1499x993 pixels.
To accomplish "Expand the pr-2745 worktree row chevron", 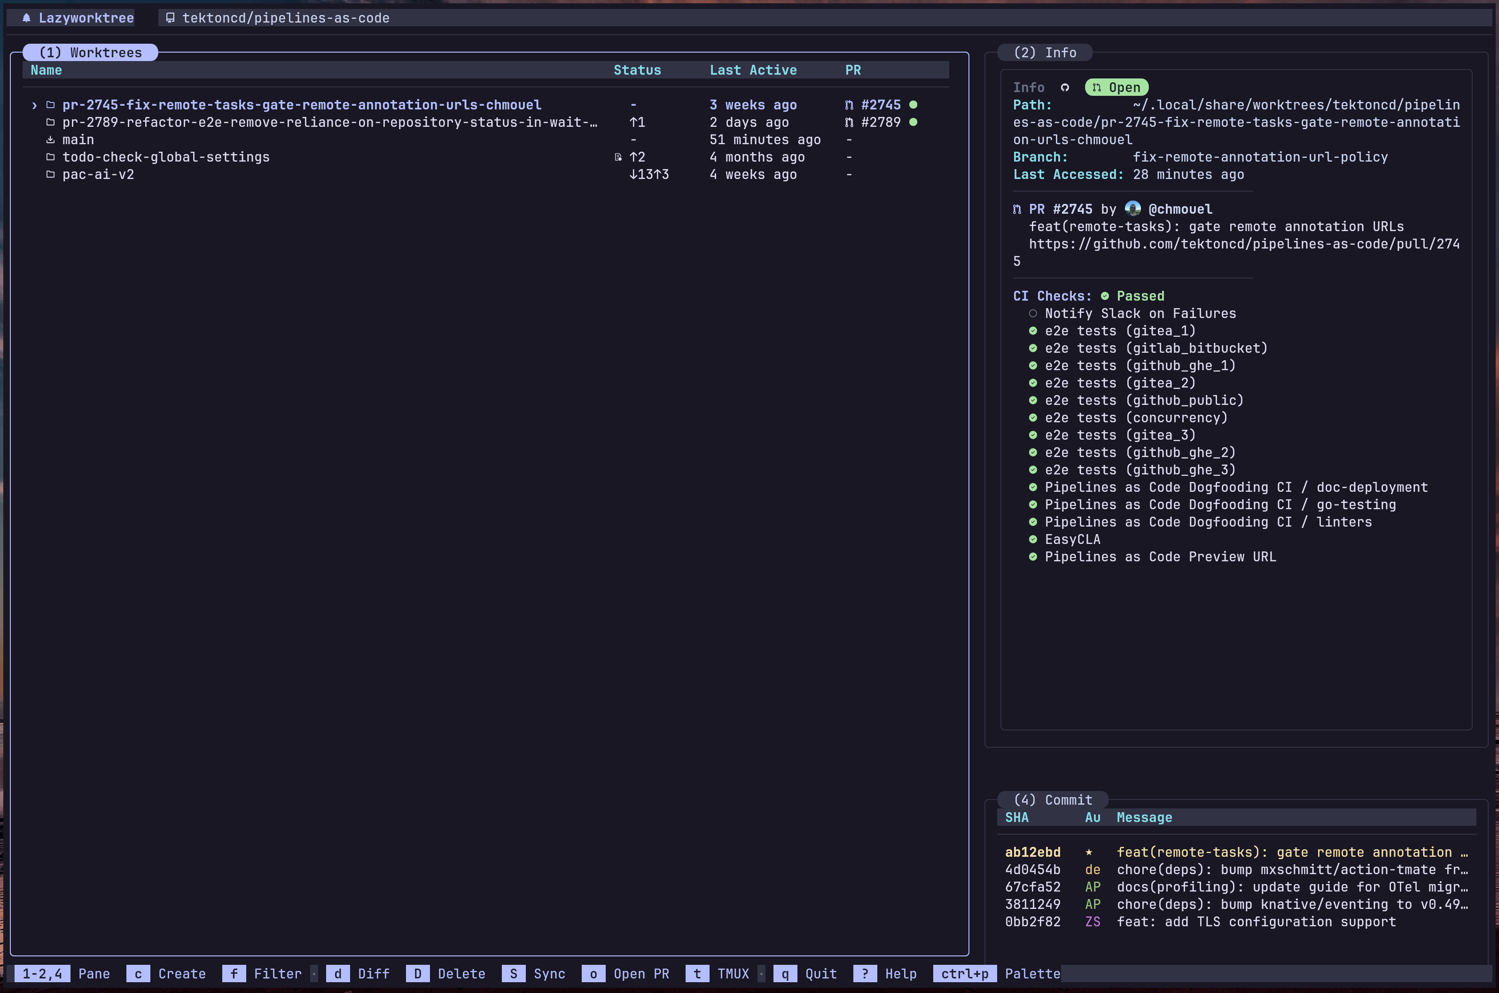I will point(34,105).
